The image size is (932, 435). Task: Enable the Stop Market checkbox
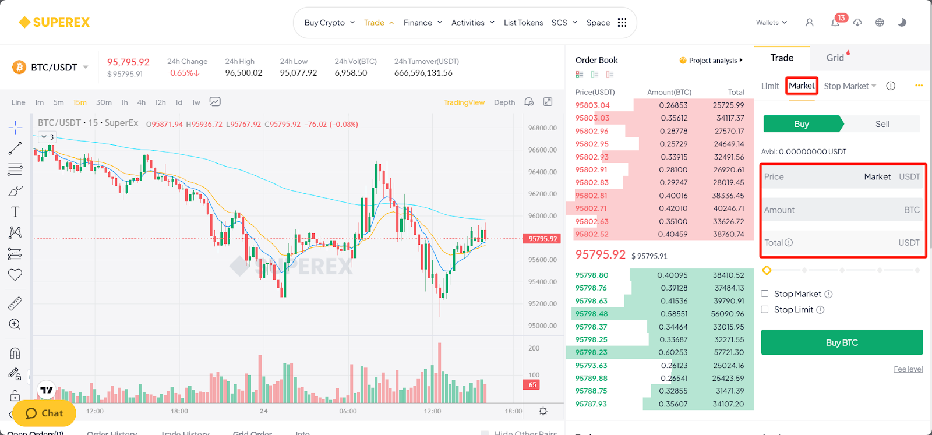click(765, 293)
